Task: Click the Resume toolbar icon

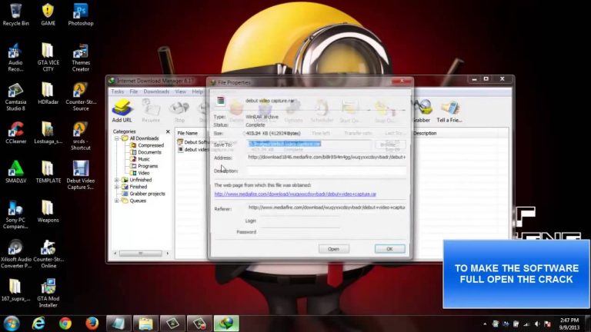Action: pyautogui.click(x=151, y=111)
